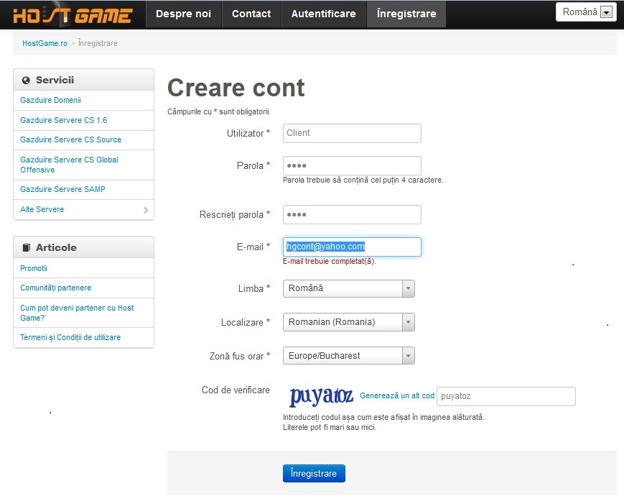
Task: Open Gazduire Domenii link
Action: pyautogui.click(x=50, y=100)
